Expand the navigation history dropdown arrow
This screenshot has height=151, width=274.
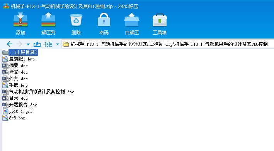[28, 44]
